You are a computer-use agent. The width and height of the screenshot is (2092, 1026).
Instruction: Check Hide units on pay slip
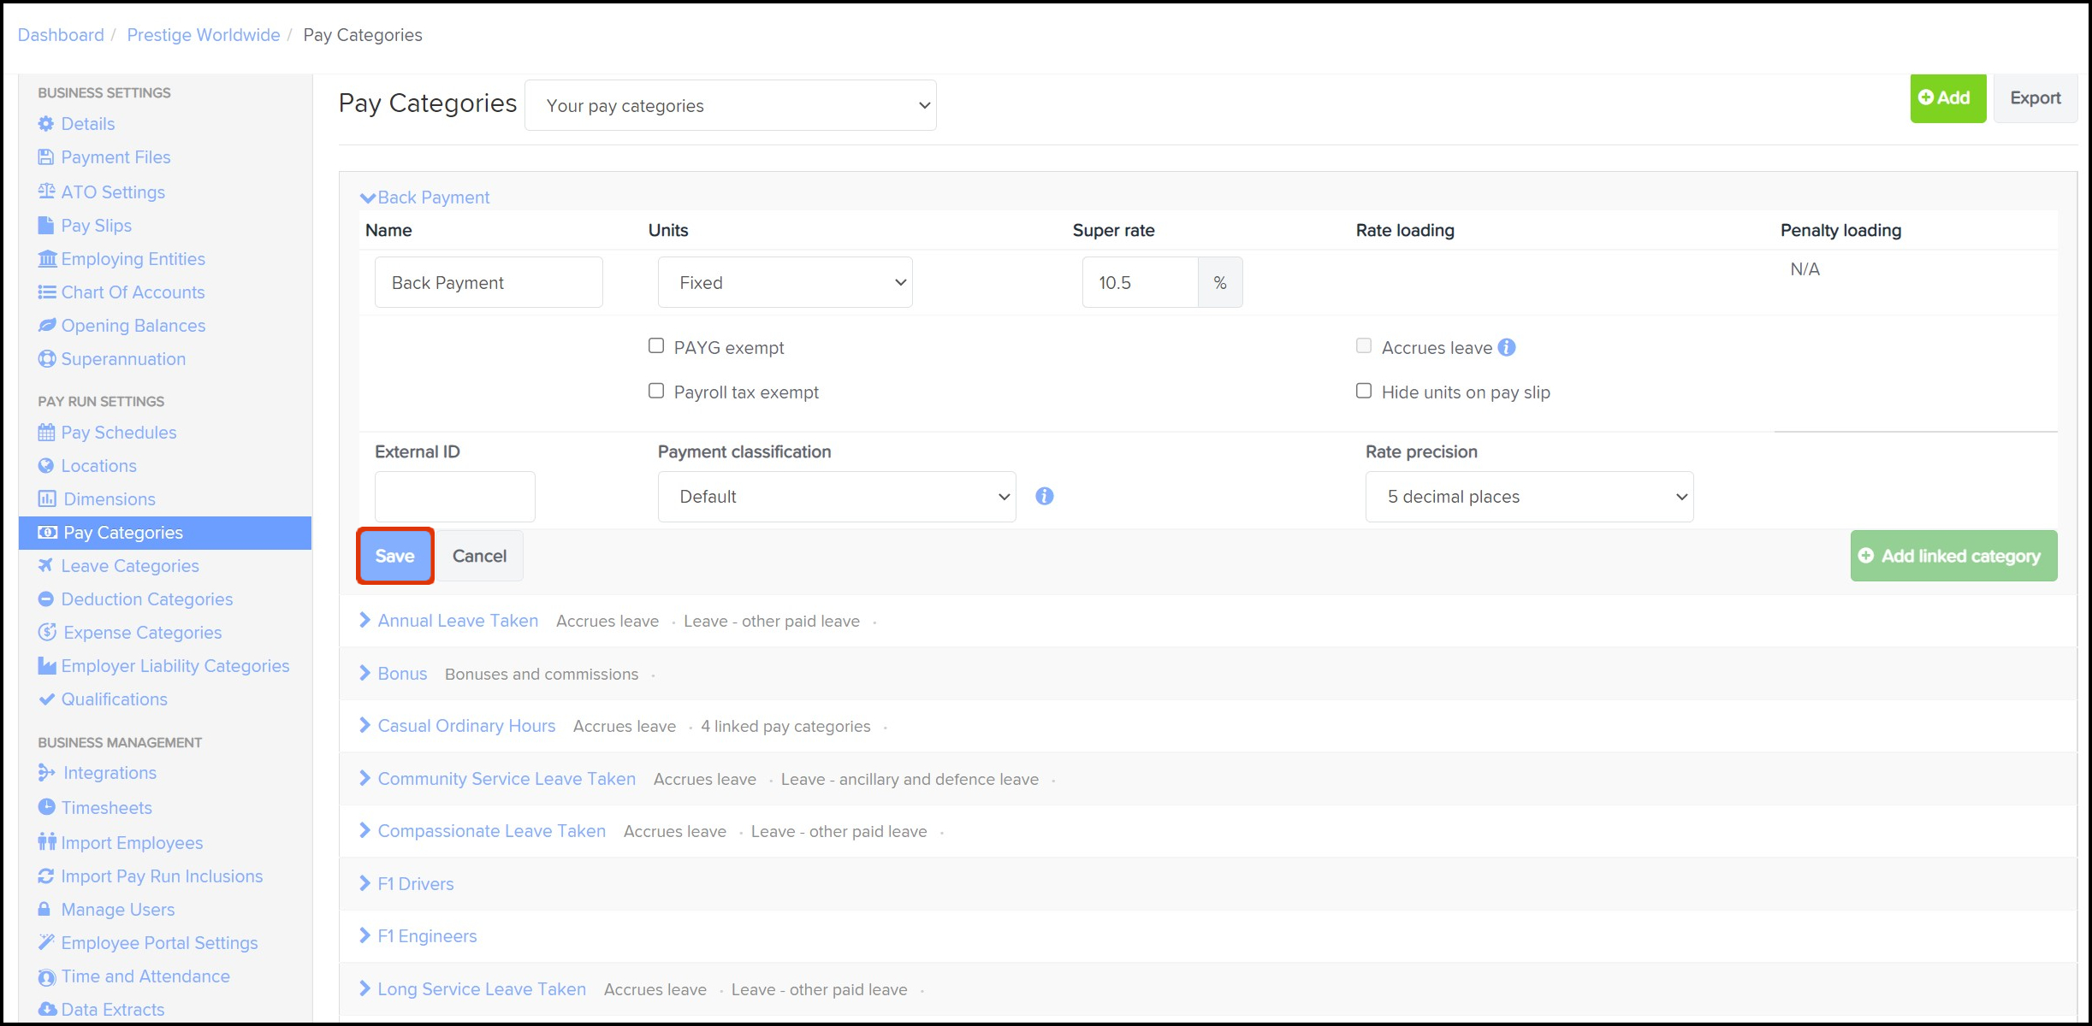1364,391
